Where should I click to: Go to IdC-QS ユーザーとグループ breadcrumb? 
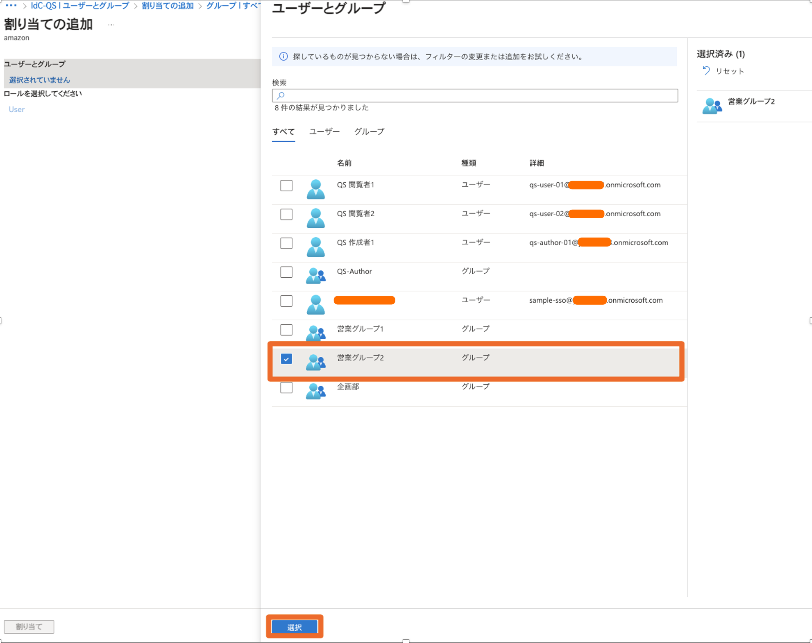tap(80, 6)
